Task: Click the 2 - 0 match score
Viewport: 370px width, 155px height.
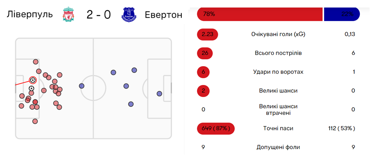Action: point(98,14)
